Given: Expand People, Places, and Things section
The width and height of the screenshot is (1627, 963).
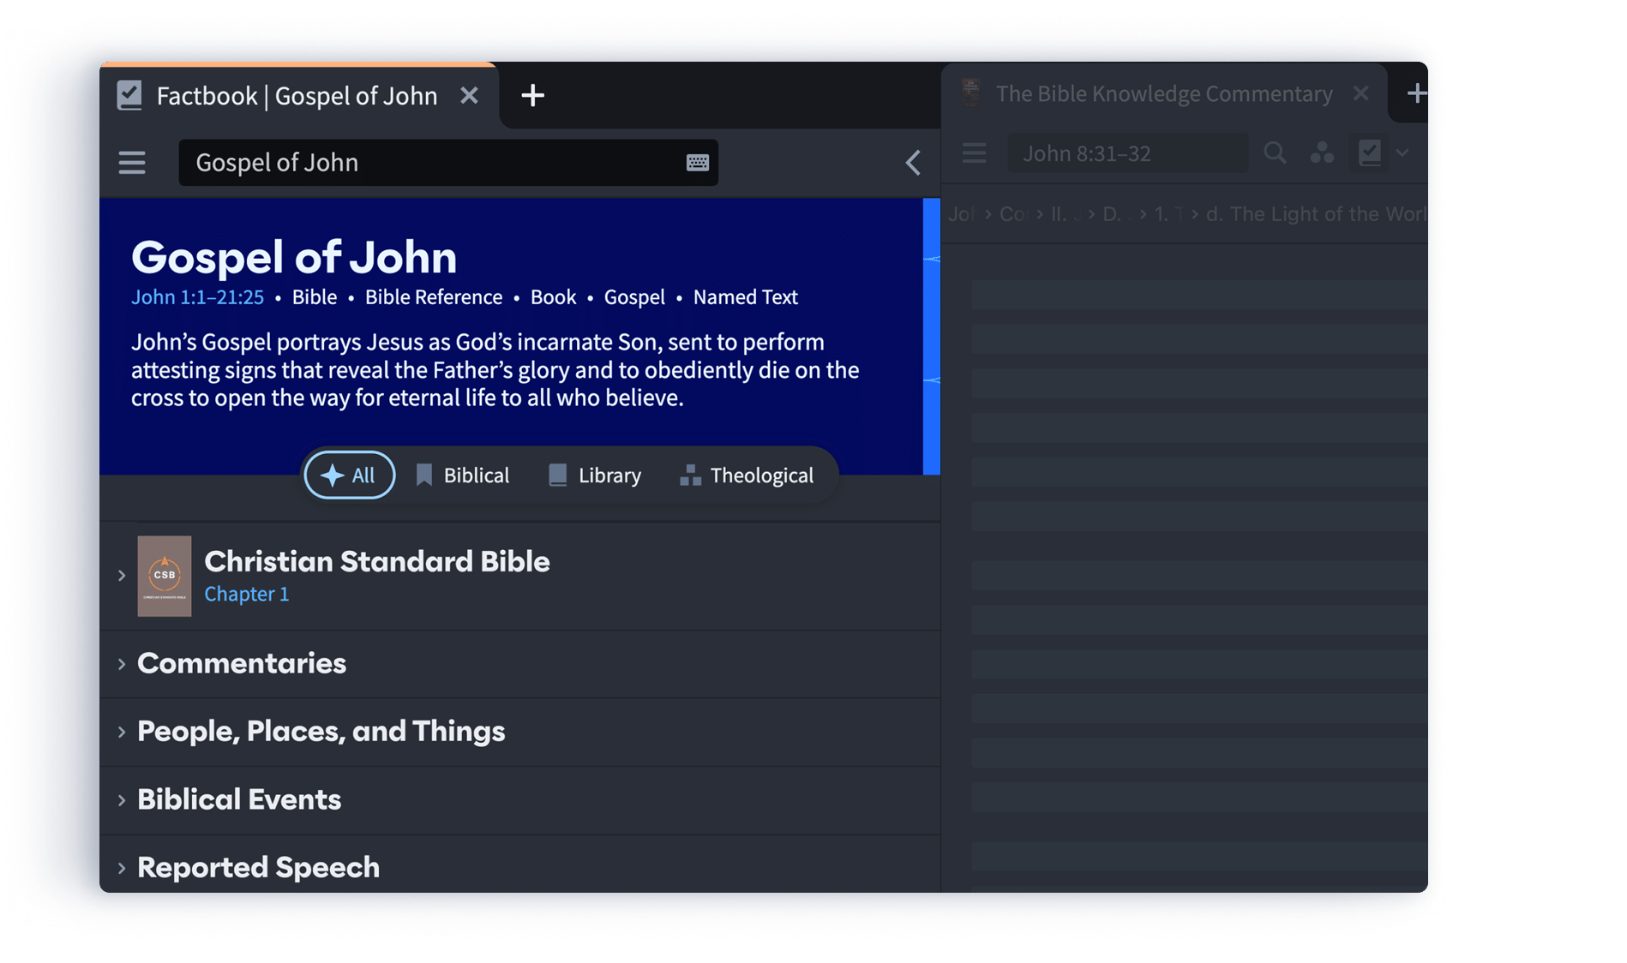Looking at the screenshot, I should [122, 732].
